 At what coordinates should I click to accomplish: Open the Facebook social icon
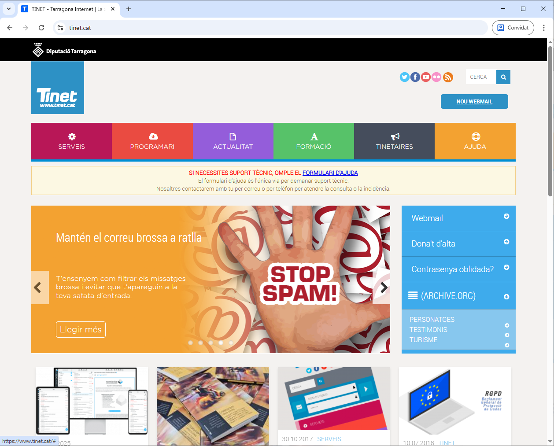pyautogui.click(x=415, y=77)
